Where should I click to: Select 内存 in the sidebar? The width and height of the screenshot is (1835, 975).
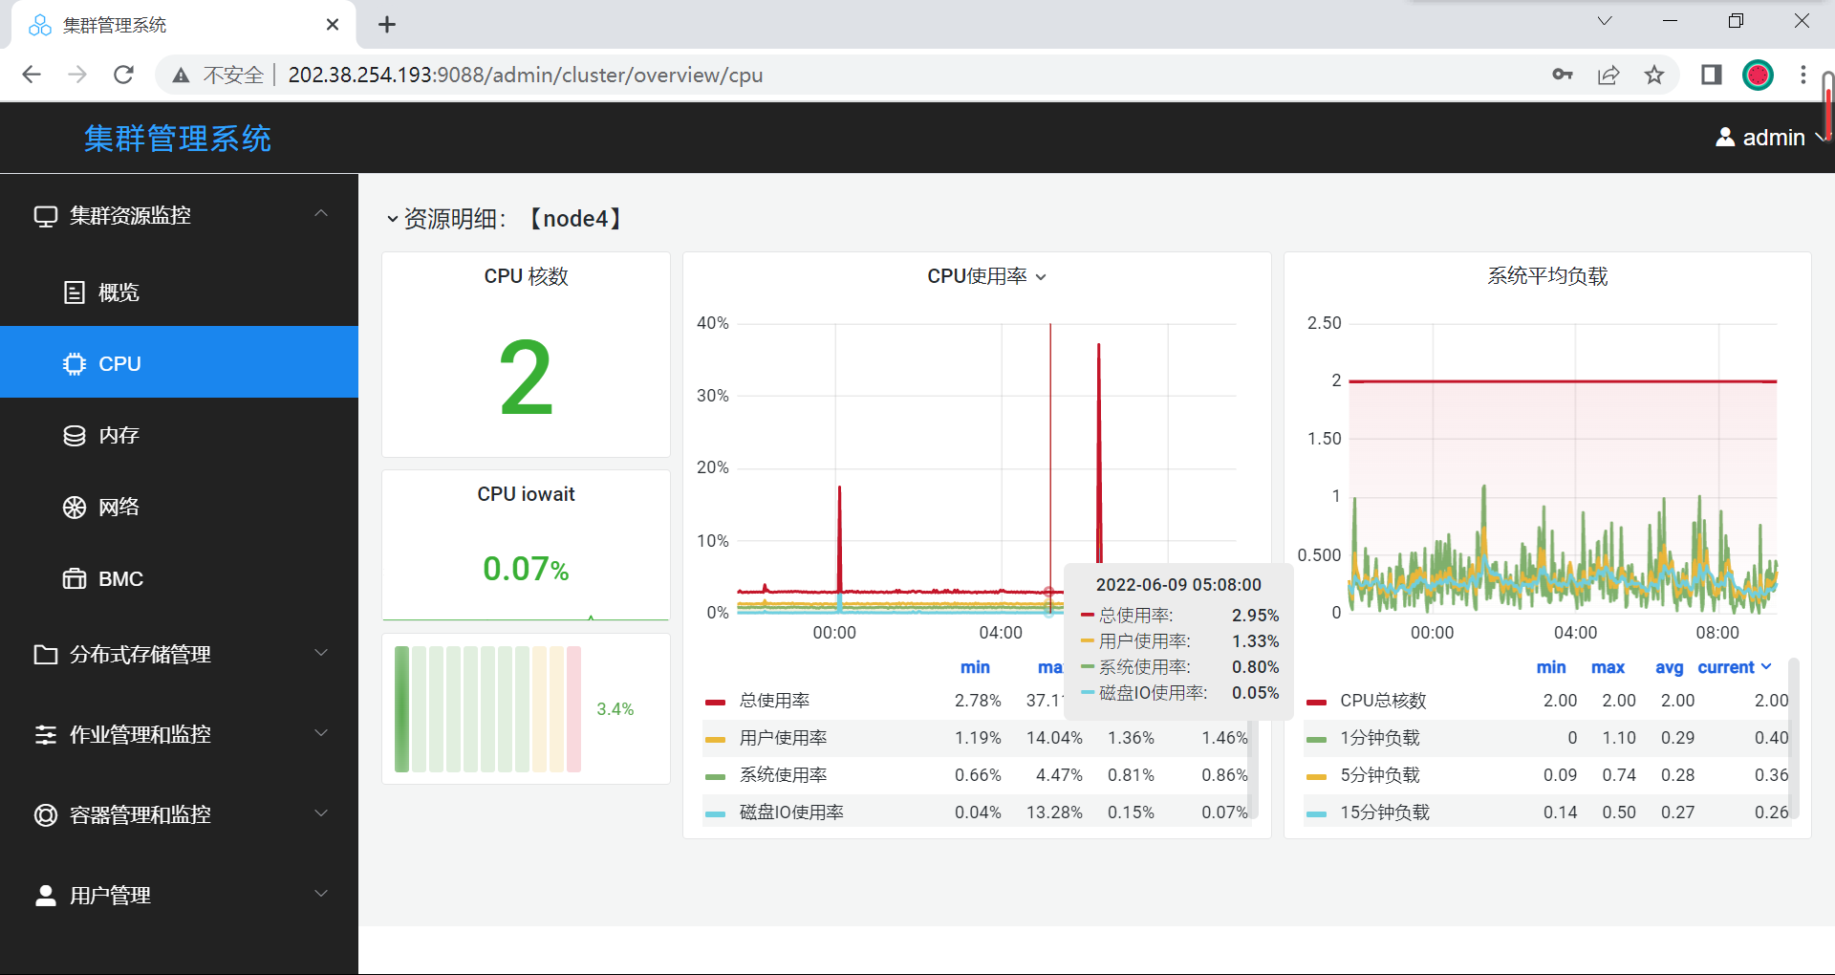point(119,436)
